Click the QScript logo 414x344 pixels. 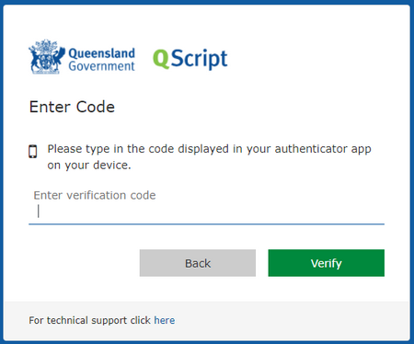(x=190, y=59)
